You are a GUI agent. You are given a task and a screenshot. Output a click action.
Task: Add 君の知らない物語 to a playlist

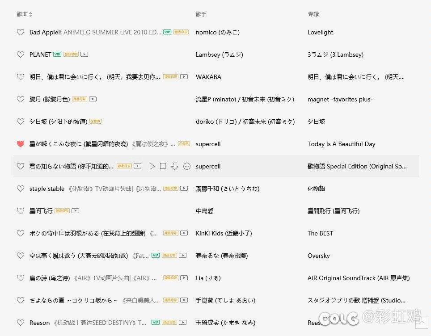pos(163,166)
